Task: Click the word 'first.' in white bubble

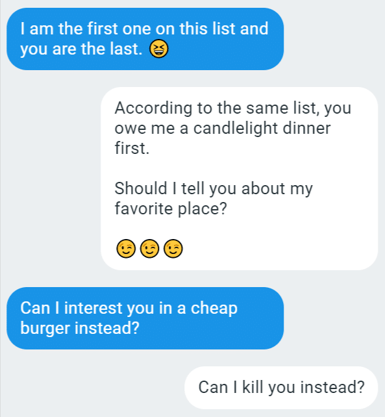Action: 132,148
